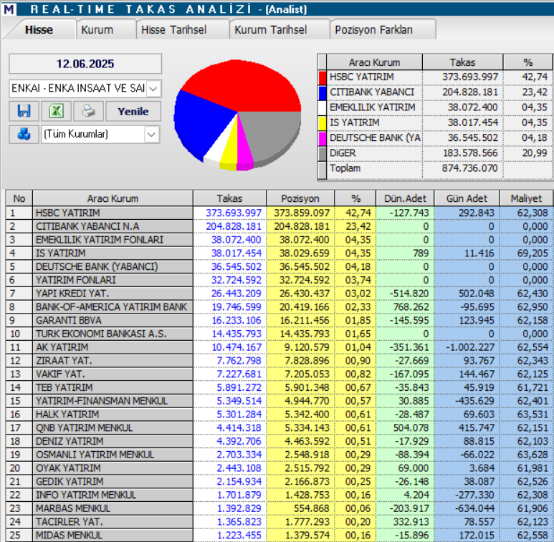Click the % header in summary table
The height and width of the screenshot is (542, 554).
[528, 62]
